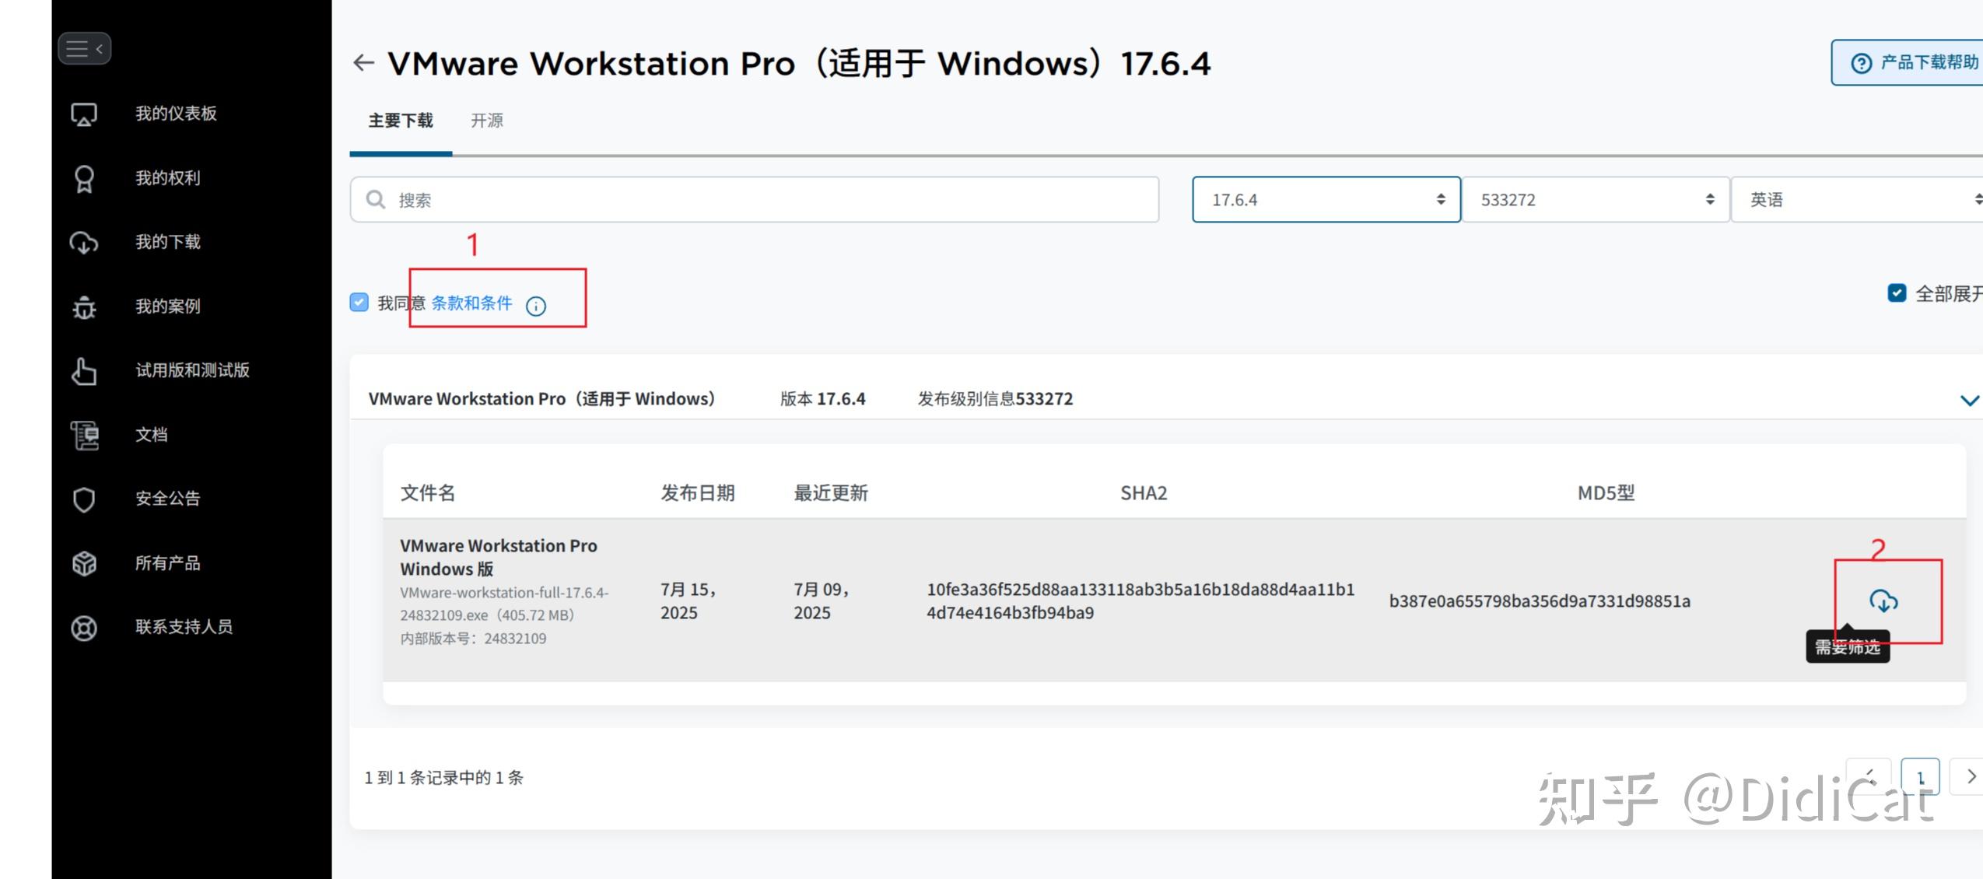Open My Dashboard monitor icon
The width and height of the screenshot is (1983, 879).
(84, 114)
